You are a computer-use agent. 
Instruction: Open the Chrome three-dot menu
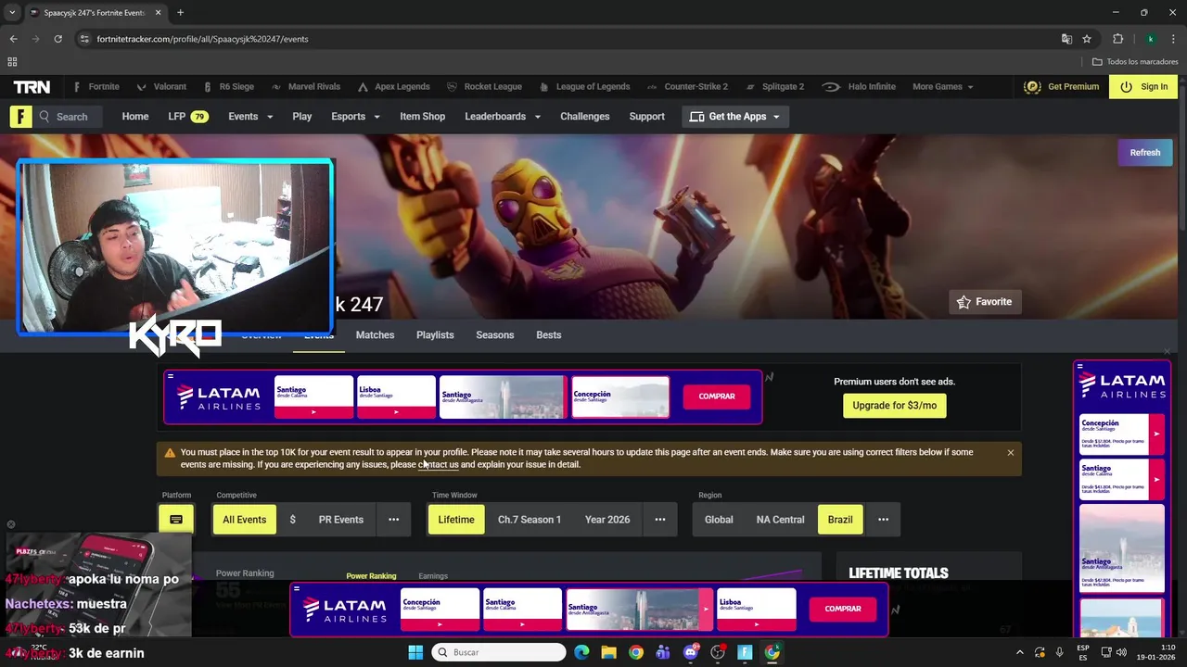point(1173,39)
